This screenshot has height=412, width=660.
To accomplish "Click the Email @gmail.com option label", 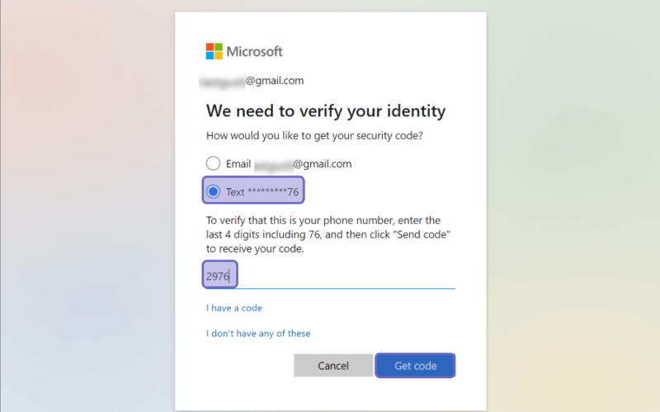I will pos(289,163).
